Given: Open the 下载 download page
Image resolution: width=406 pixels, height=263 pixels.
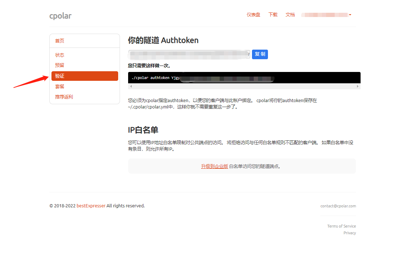Looking at the screenshot, I should click(273, 15).
